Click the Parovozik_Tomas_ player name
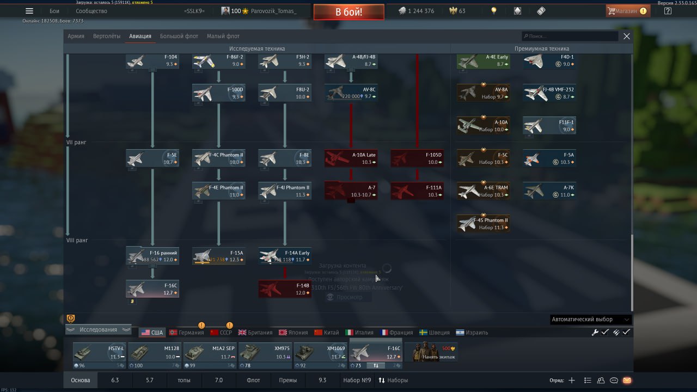The width and height of the screenshot is (697, 392). [274, 11]
